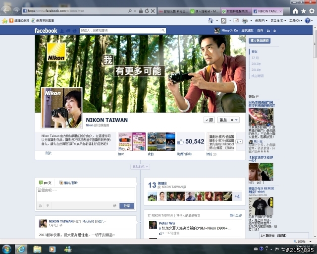Image resolution: width=317 pixels, height=254 pixels.
Task: Open Windows Start button
Action: click(x=6, y=249)
